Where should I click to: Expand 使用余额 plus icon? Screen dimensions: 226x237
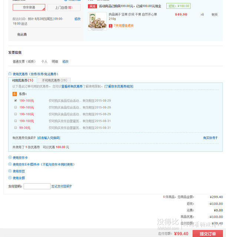coord(10,178)
